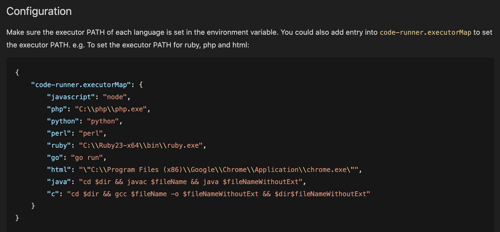Click the sentence starting "Make sure the executor PATH"
Image resolution: width=500 pixels, height=232 pixels.
[249, 33]
